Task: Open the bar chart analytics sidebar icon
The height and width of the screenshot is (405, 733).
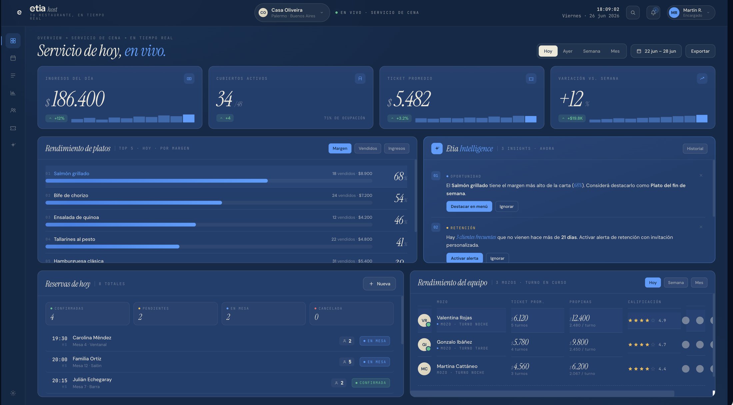Action: tap(13, 93)
